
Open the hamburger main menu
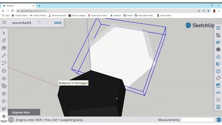tap(4, 22)
